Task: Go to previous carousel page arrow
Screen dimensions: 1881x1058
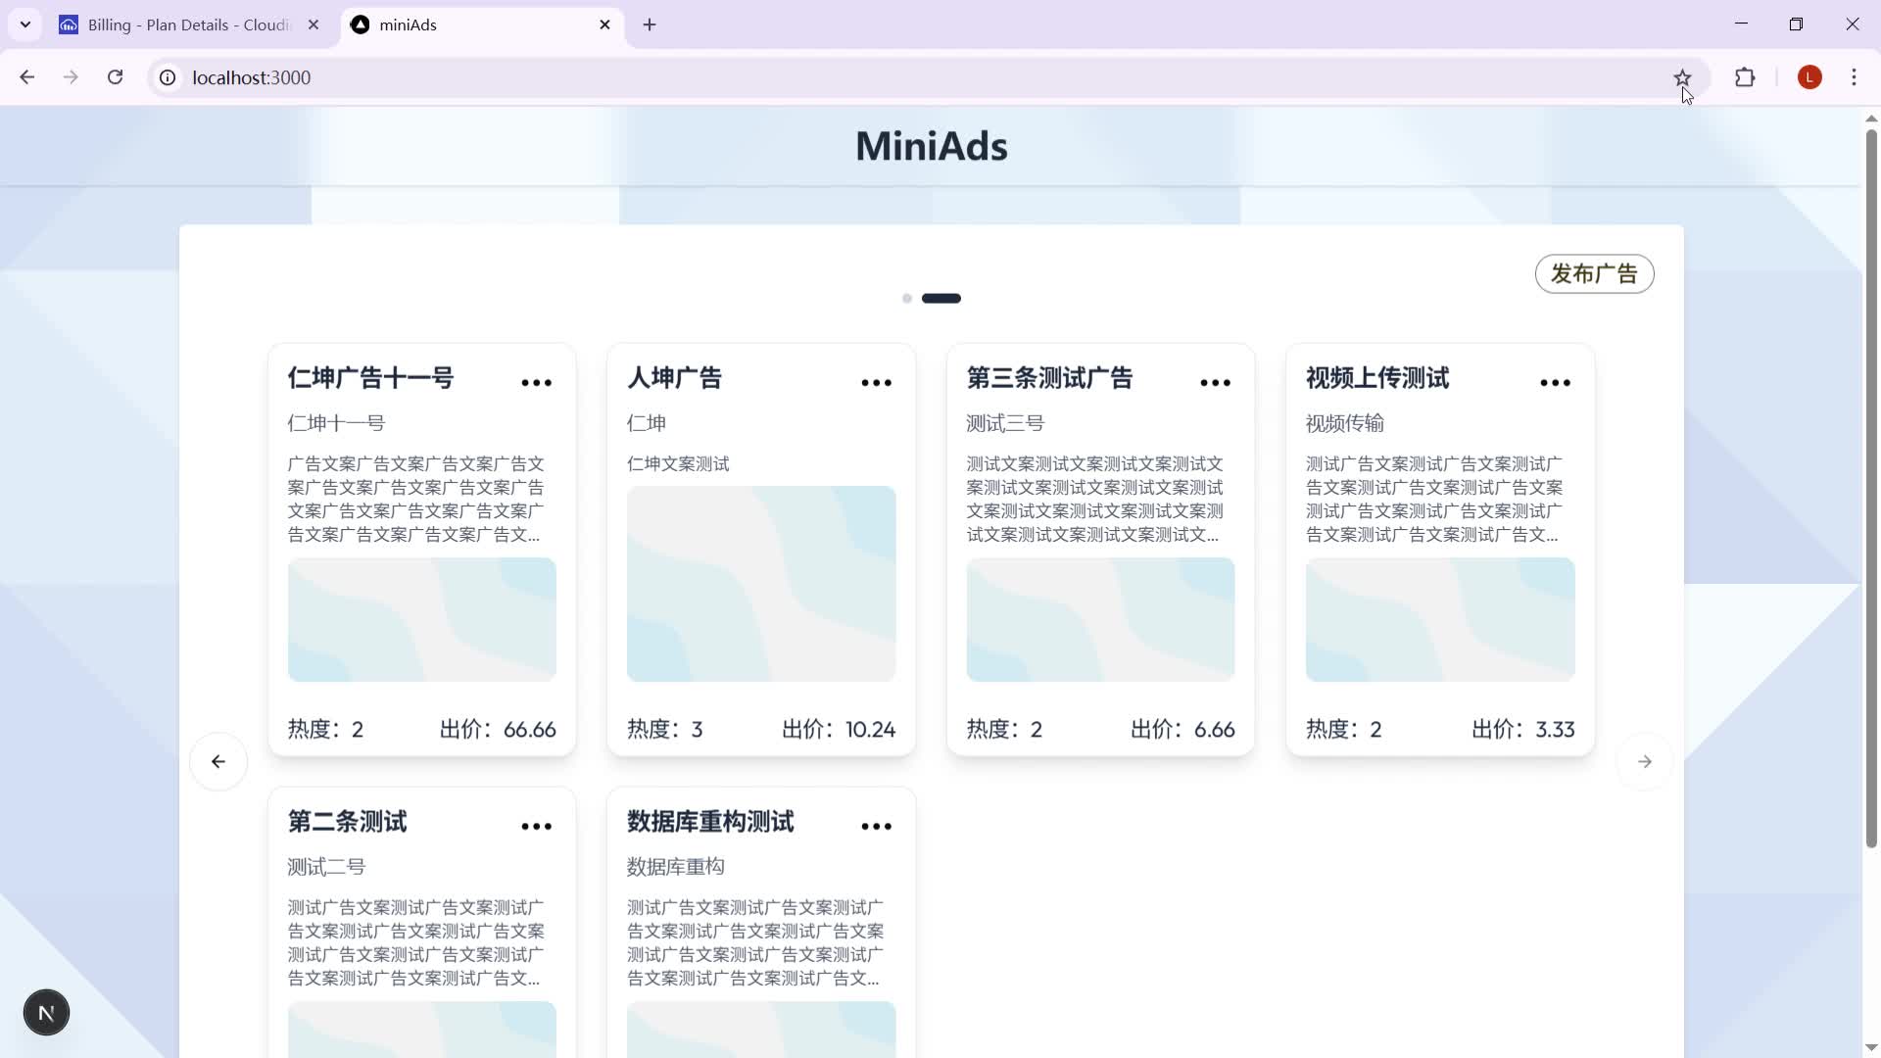Action: 218,761
